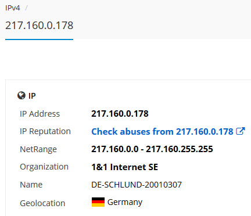Click the blue underline beneath the title
The height and width of the screenshot is (216, 251).
click(39, 39)
